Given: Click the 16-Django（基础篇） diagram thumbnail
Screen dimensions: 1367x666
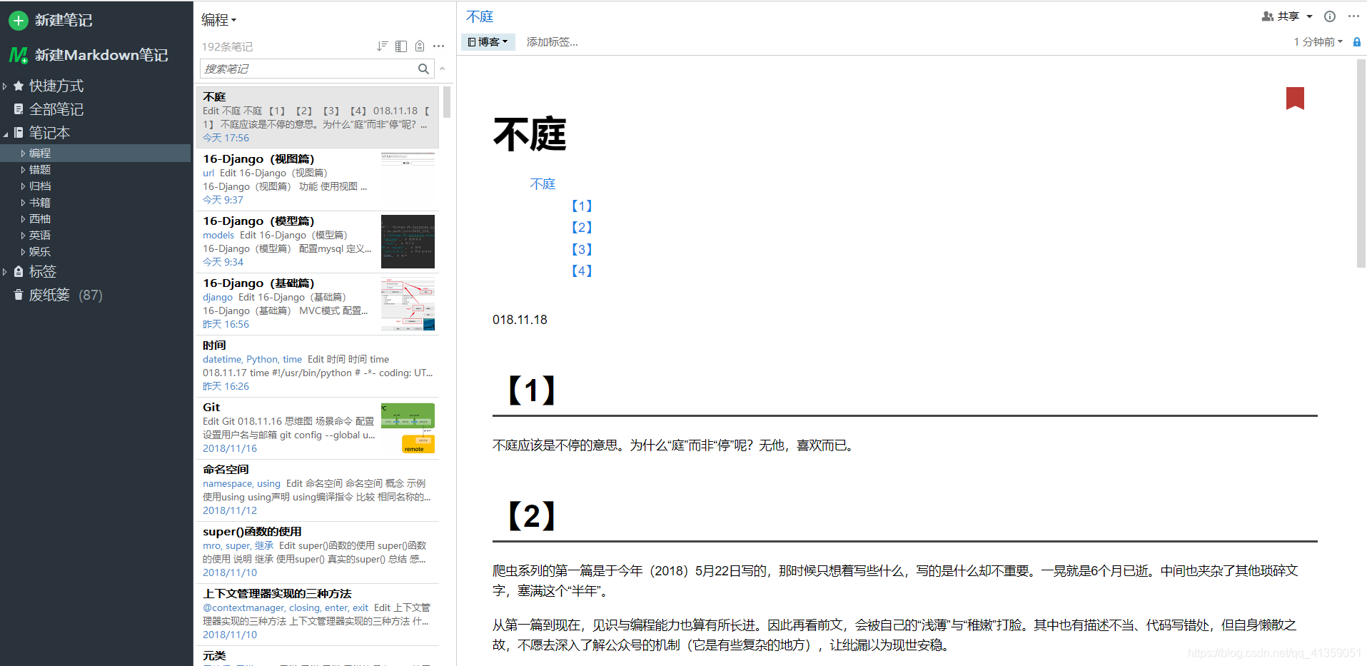Looking at the screenshot, I should 408,304.
